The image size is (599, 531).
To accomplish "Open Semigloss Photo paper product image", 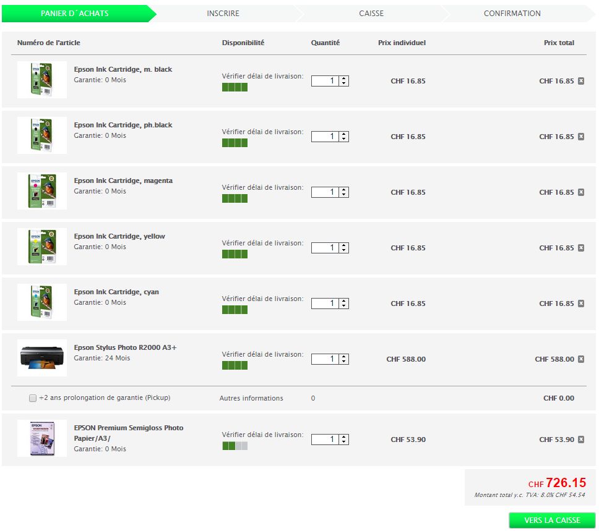I will pyautogui.click(x=42, y=438).
